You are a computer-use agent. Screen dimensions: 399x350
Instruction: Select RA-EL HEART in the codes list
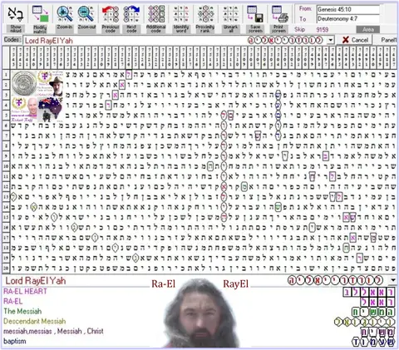click(25, 291)
